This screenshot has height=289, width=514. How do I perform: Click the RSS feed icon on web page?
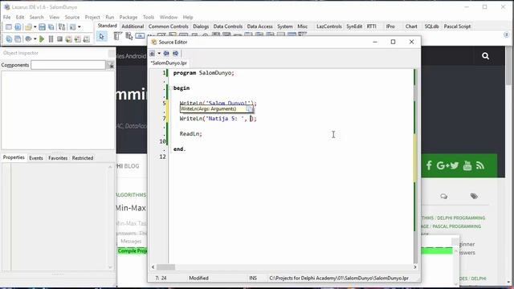480,165
